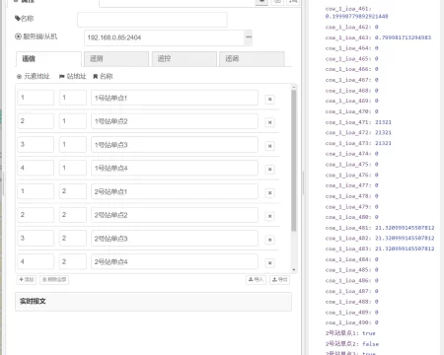Click station address field of 1号站单点1
444x355 pixels.
coord(73,98)
